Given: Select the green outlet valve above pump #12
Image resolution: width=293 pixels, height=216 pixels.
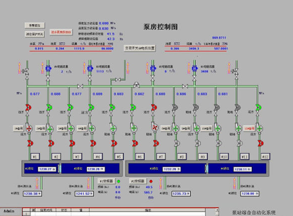Looking at the screenshot, I should pos(258,107).
